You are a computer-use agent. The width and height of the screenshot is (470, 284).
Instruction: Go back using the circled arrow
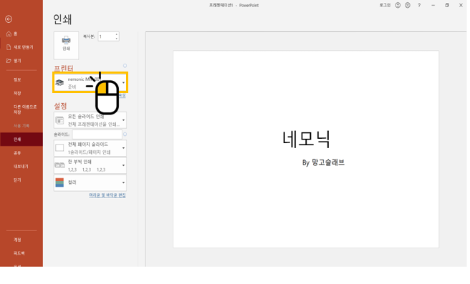[9, 19]
